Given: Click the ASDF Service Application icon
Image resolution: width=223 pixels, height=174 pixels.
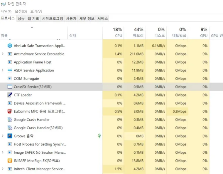Looking at the screenshot, I should [x=10, y=70].
